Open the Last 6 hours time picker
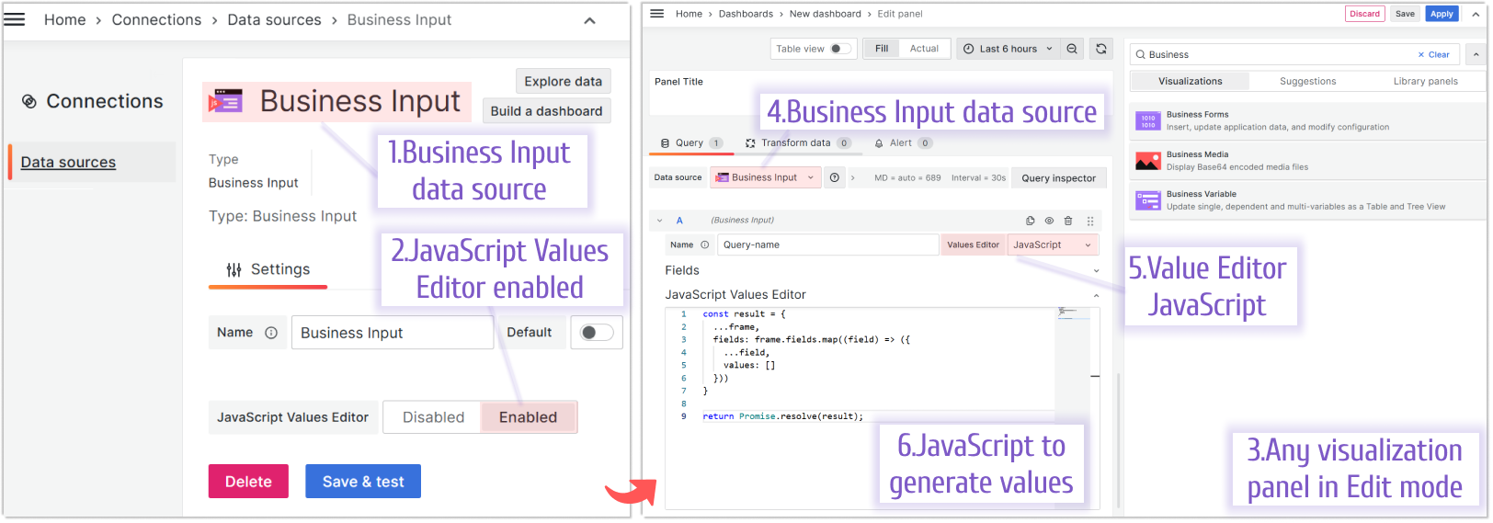This screenshot has height=523, width=1493. (x=1008, y=49)
